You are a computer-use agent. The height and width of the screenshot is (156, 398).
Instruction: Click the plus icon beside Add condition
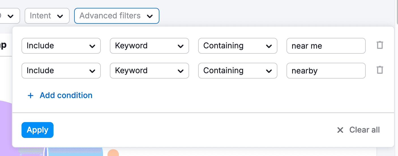[x=30, y=96]
